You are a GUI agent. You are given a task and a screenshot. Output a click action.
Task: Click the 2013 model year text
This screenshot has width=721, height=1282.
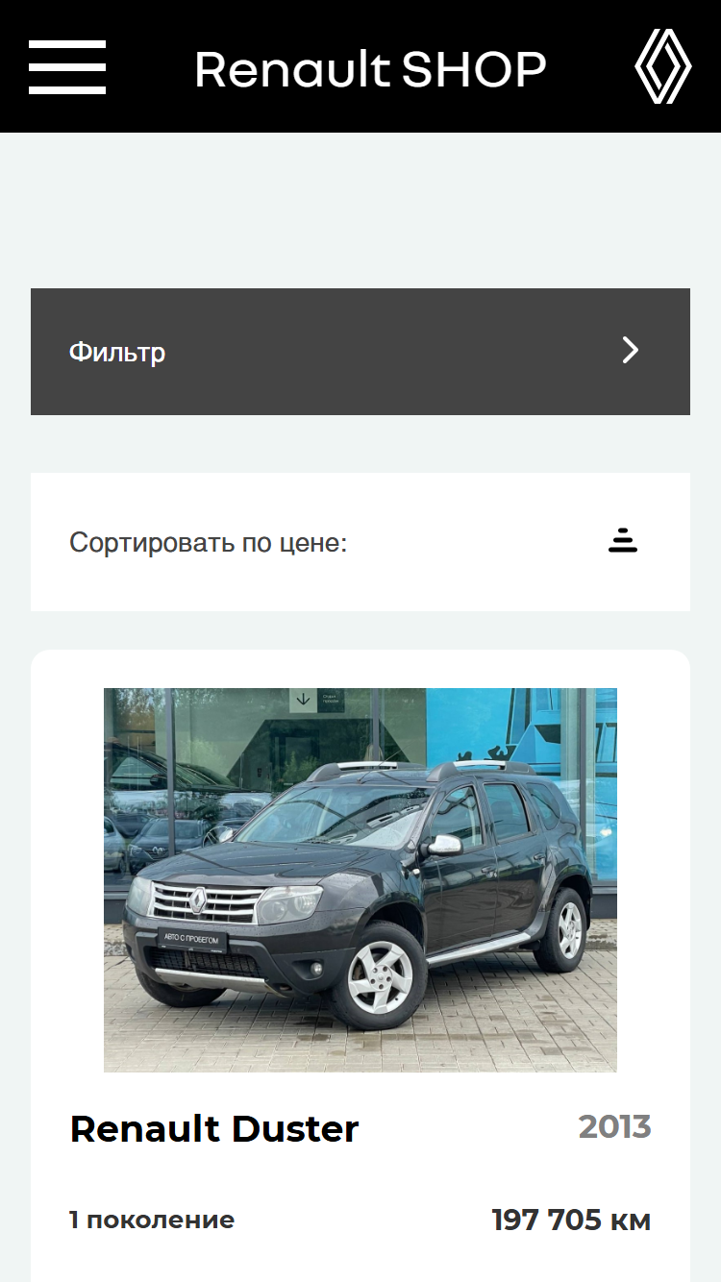(x=615, y=1126)
